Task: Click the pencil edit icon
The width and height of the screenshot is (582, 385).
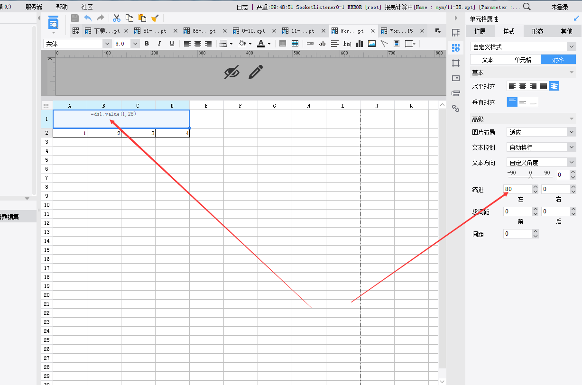Action: coord(255,72)
